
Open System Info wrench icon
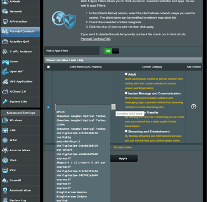[5, 102]
